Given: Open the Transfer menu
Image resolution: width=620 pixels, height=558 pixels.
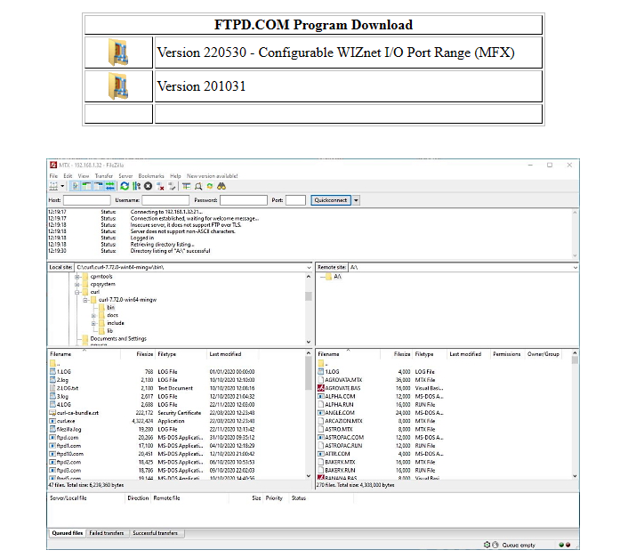Looking at the screenshot, I should 103,176.
